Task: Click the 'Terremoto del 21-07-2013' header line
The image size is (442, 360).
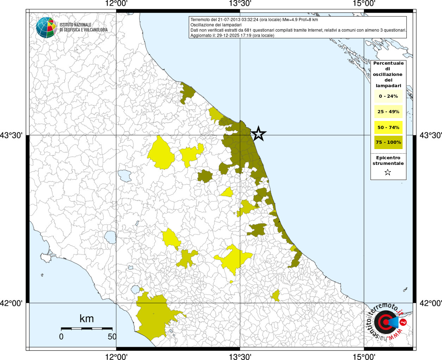Action: (x=254, y=20)
